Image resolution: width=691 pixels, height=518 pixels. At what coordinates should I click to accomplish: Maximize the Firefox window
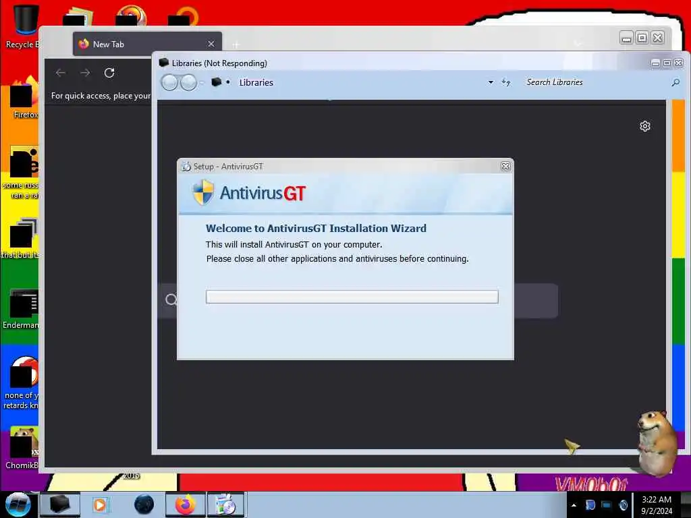[x=642, y=38]
